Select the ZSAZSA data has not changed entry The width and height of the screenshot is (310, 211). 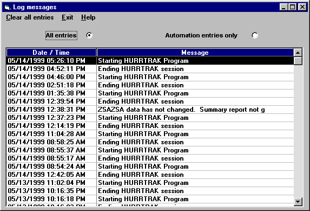point(150,110)
